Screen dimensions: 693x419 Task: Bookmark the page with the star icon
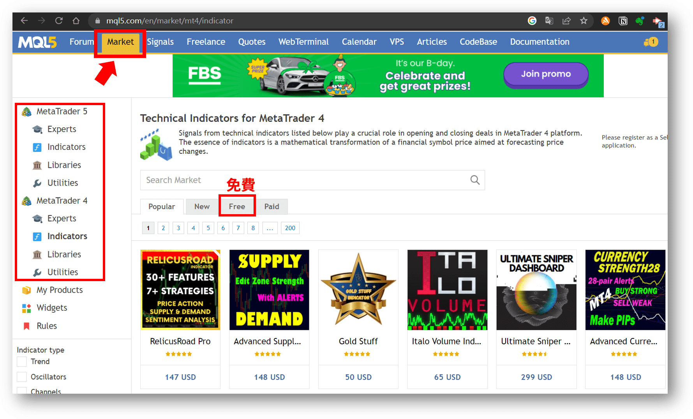(584, 21)
